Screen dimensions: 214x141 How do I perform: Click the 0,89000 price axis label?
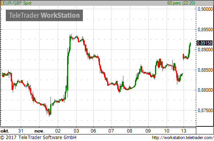[x=205, y=50]
